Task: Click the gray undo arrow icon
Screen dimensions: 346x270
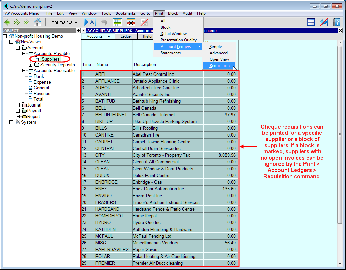Action: pos(104,22)
